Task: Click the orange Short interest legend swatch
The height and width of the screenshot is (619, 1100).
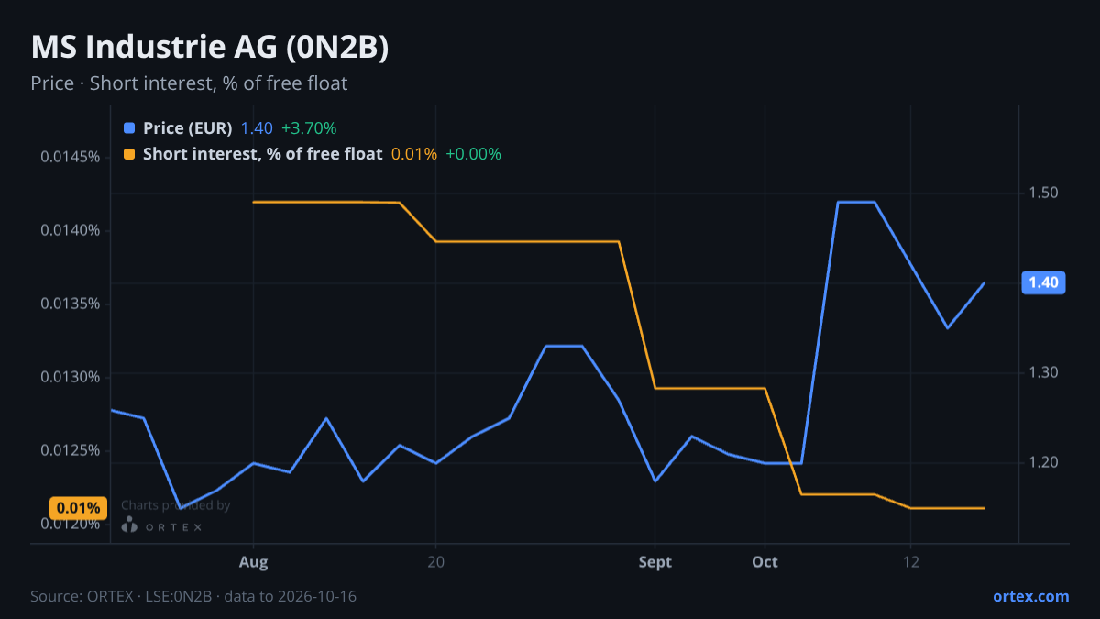Action: pos(128,154)
